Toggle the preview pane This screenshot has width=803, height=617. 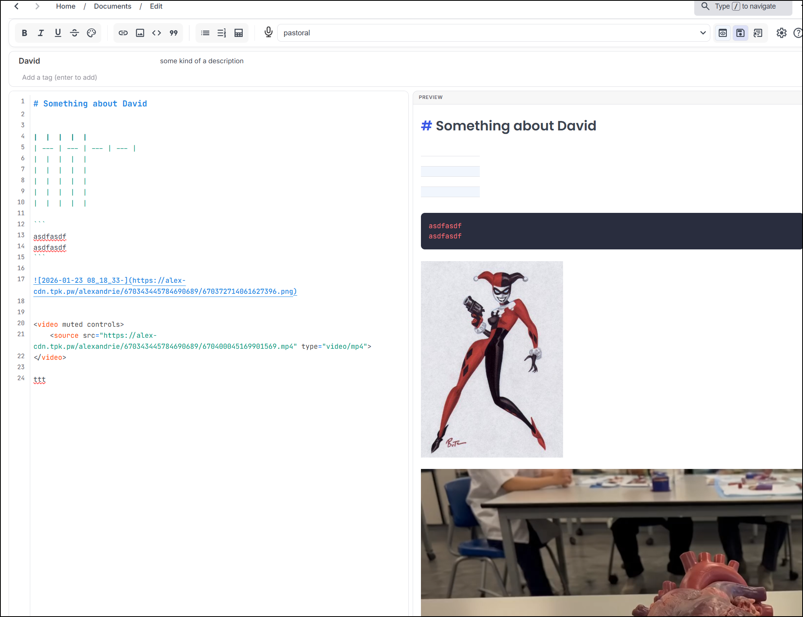click(723, 33)
